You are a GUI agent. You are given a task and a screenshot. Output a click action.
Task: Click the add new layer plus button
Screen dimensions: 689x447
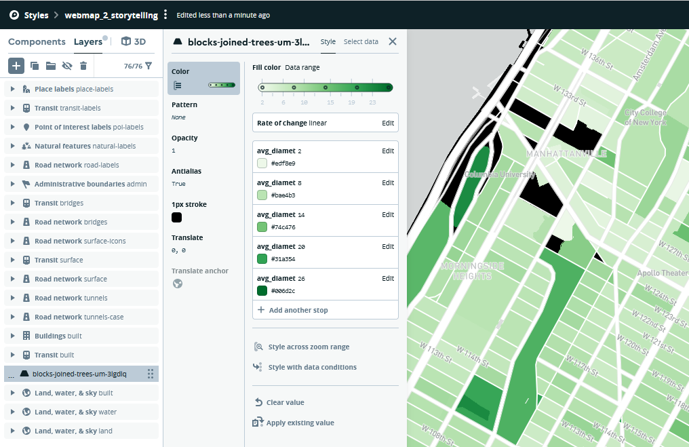point(16,66)
